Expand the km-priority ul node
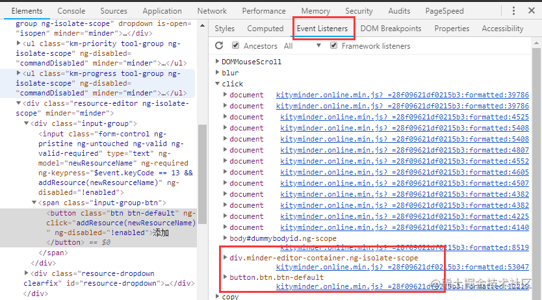542x300 pixels. click(19, 44)
